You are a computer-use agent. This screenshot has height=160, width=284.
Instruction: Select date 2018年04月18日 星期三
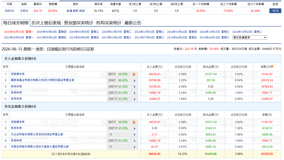(215, 38)
